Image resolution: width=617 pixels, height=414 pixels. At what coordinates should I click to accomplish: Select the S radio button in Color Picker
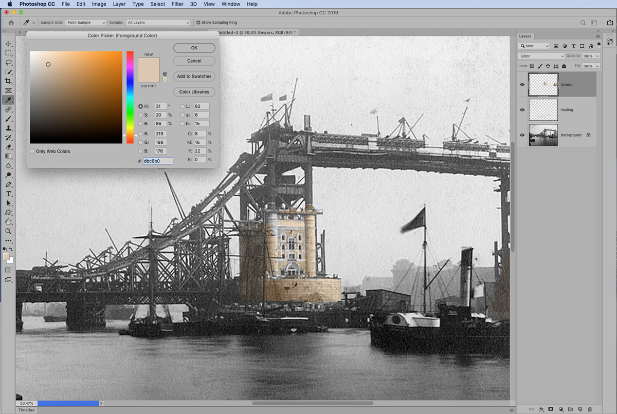pyautogui.click(x=140, y=115)
